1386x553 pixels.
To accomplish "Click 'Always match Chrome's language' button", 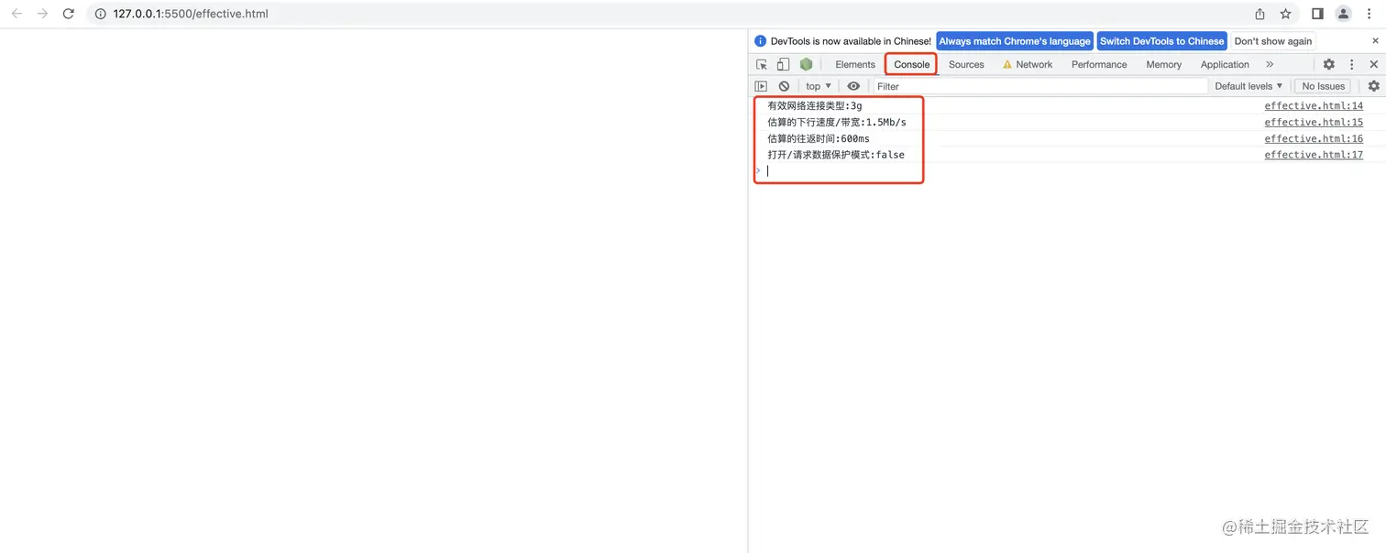I will point(1015,41).
